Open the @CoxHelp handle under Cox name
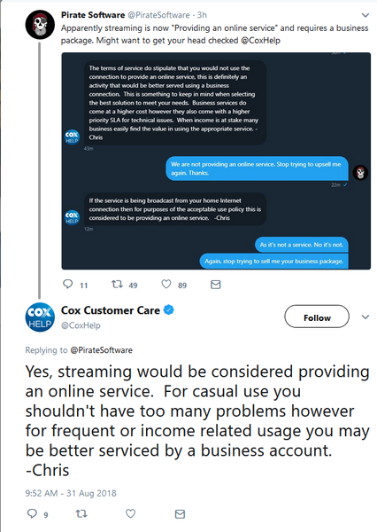Viewport: 377px width, 532px height. click(81, 325)
